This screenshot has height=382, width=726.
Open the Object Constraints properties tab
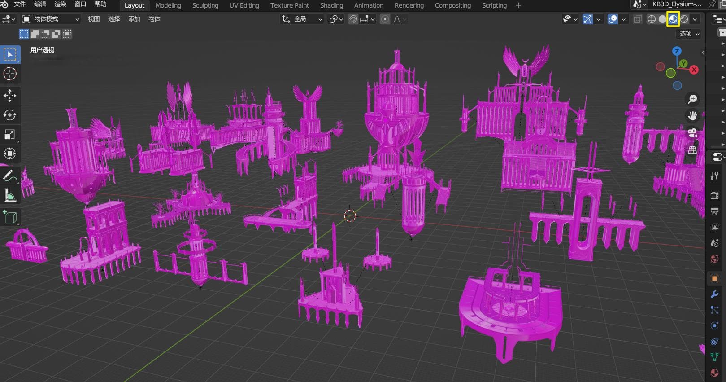pos(715,342)
